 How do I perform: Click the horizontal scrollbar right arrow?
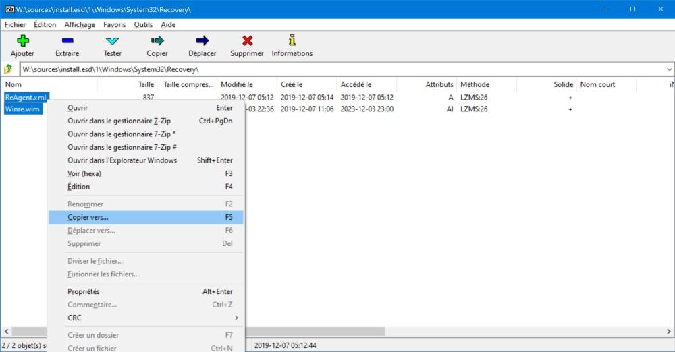(668, 331)
